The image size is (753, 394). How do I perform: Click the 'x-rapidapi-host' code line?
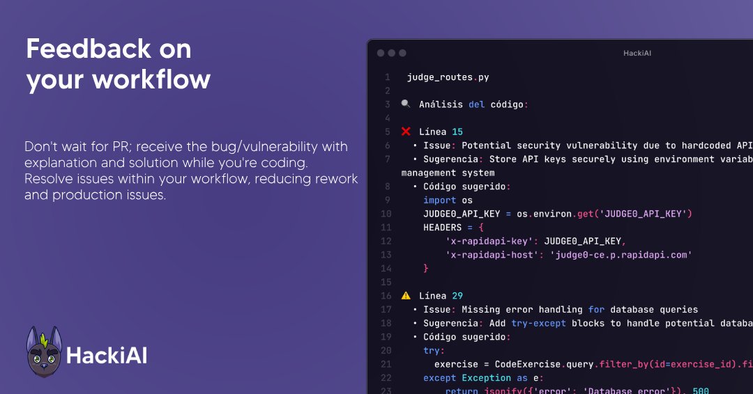pyautogui.click(x=569, y=255)
